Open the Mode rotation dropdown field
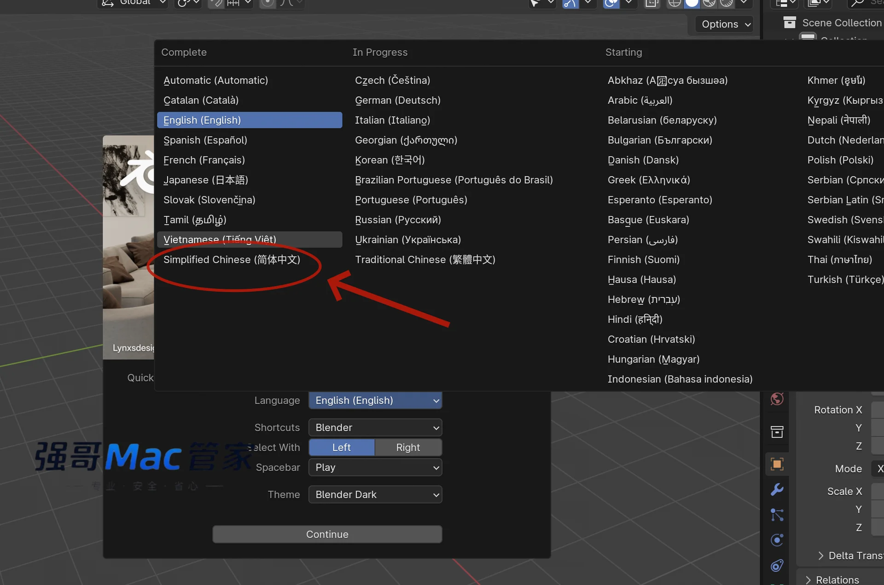 point(878,469)
